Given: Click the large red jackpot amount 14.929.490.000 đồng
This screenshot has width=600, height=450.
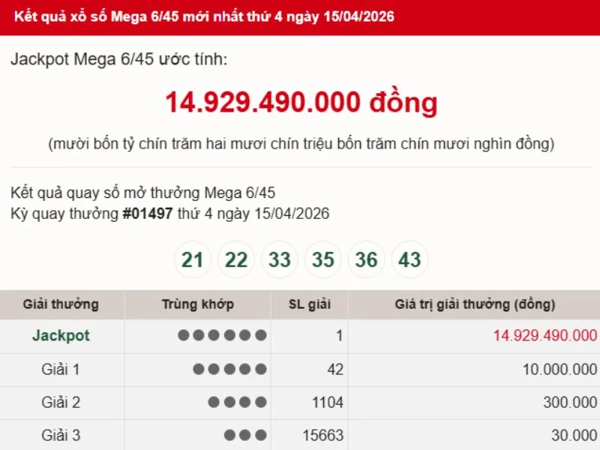Looking at the screenshot, I should pos(301,102).
